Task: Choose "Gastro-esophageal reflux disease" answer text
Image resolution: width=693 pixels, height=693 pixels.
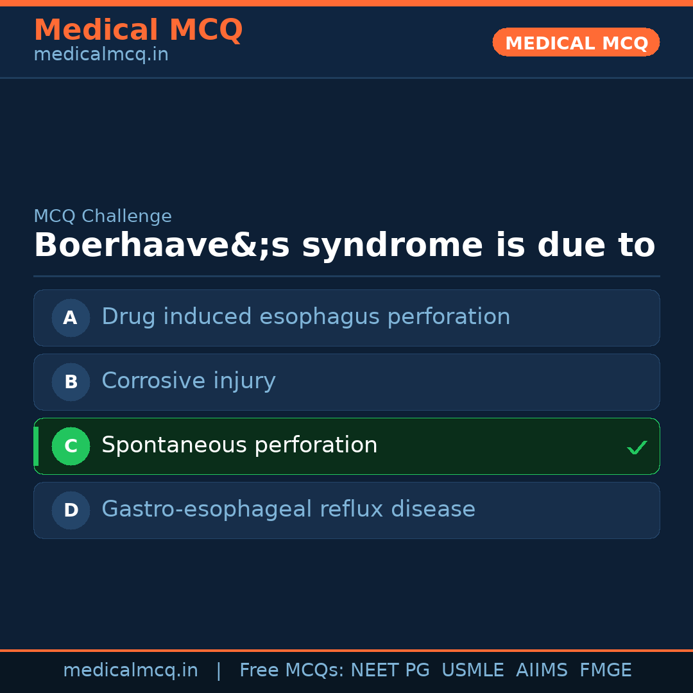Action: (288, 509)
